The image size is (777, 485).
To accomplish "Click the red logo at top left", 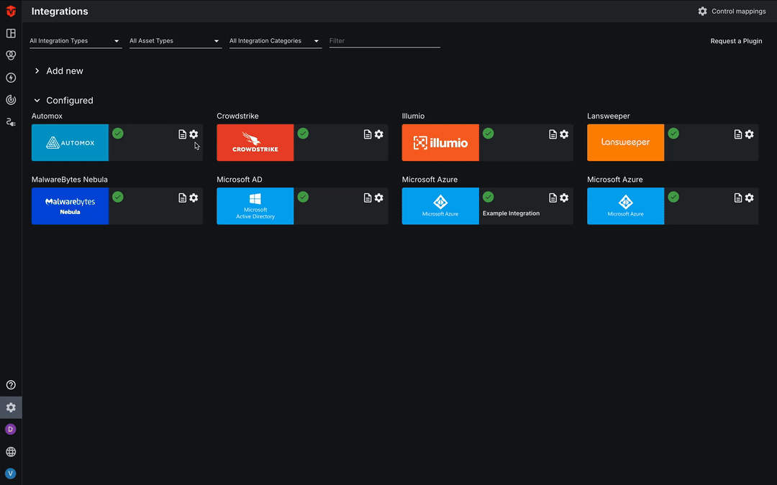I will coord(11,11).
